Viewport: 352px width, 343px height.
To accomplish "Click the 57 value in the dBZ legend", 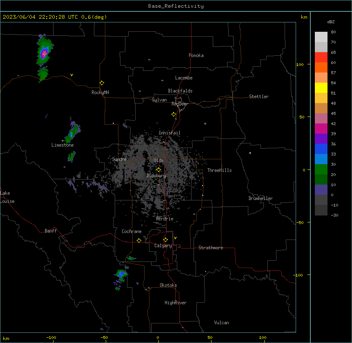I will pyautogui.click(x=333, y=73).
